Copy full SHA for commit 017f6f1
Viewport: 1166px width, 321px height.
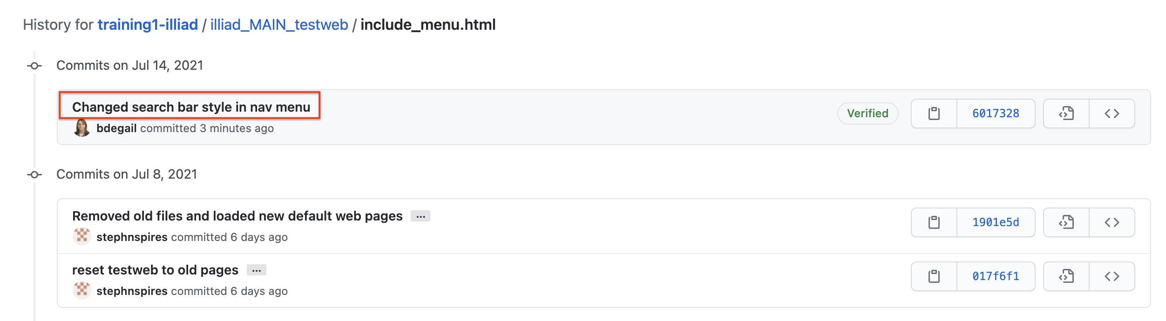point(934,276)
